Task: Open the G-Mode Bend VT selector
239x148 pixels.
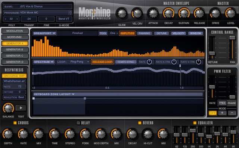Action: pyautogui.click(x=64, y=19)
